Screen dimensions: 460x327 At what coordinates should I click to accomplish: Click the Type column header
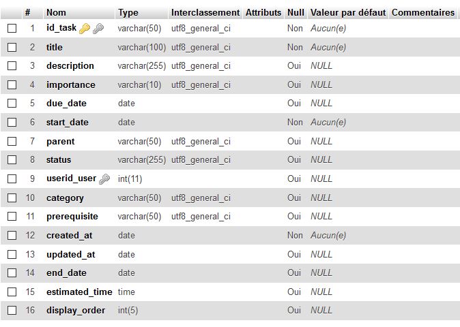128,12
